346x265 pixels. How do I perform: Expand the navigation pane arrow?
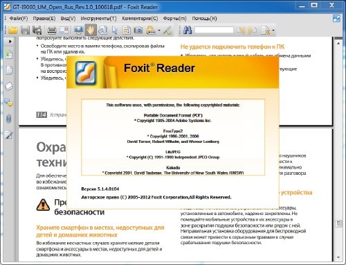point(10,42)
